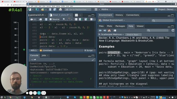The height and width of the screenshot is (99, 177).
Task: Click the Help show in new window icon
Action: coord(115,31)
